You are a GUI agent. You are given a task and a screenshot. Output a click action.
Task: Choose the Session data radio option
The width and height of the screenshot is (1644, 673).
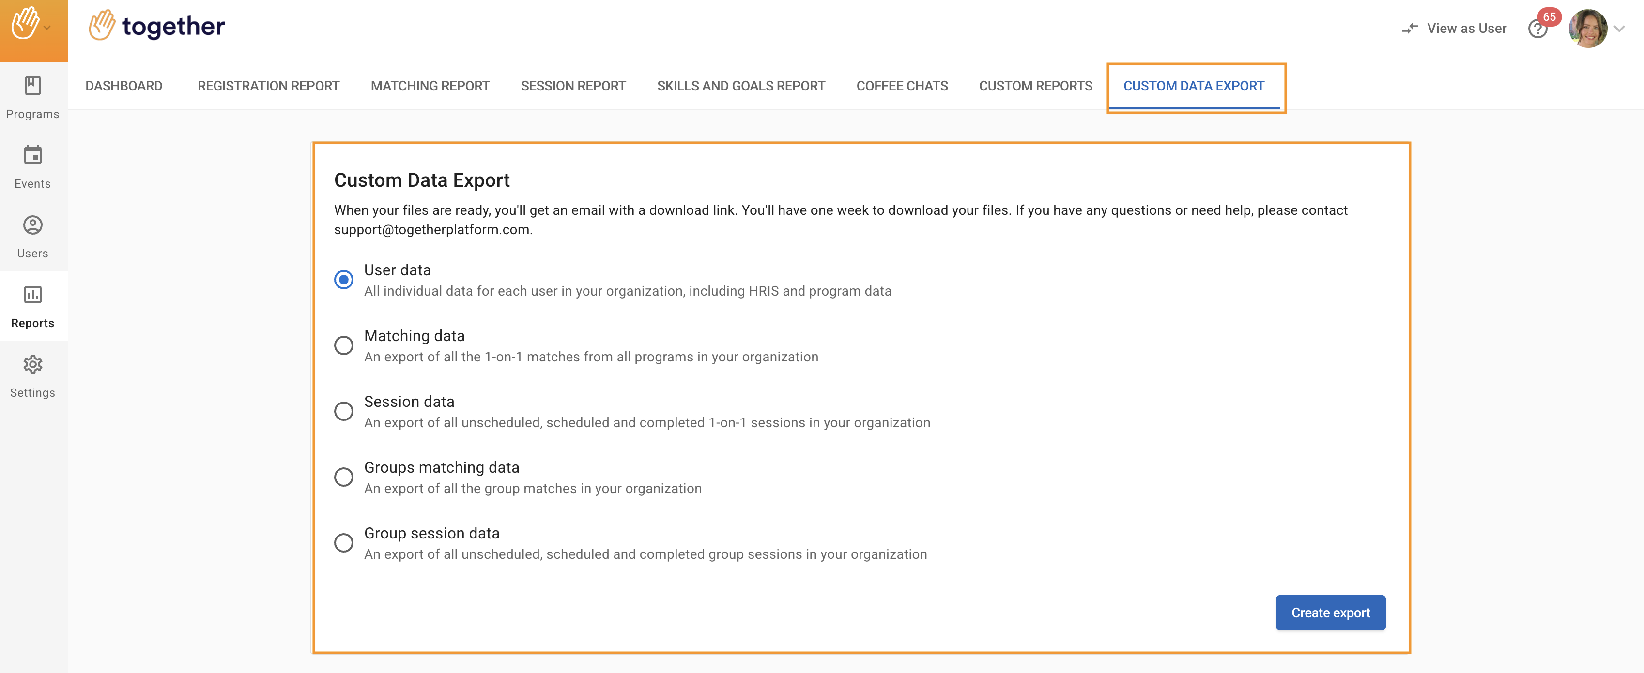point(343,411)
